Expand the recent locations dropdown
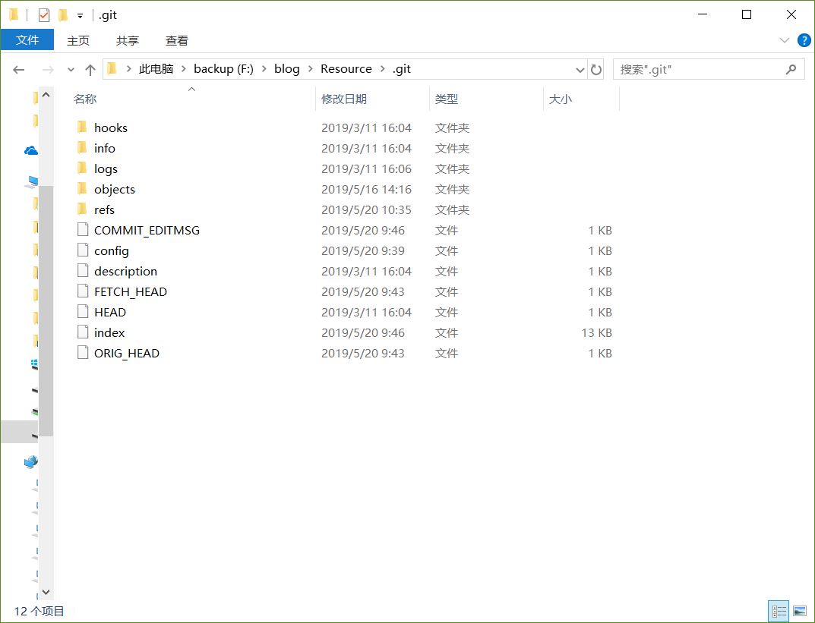Screen dimensions: 815x623 tap(71, 69)
